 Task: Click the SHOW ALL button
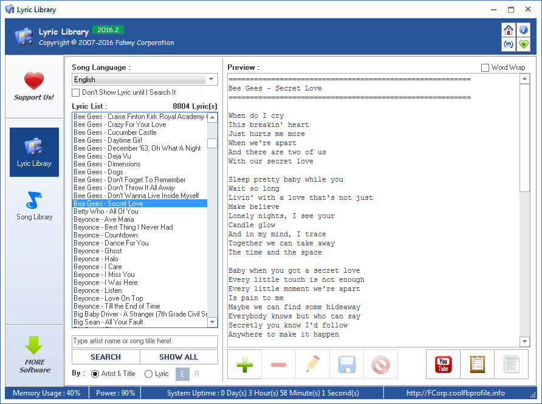click(x=179, y=357)
